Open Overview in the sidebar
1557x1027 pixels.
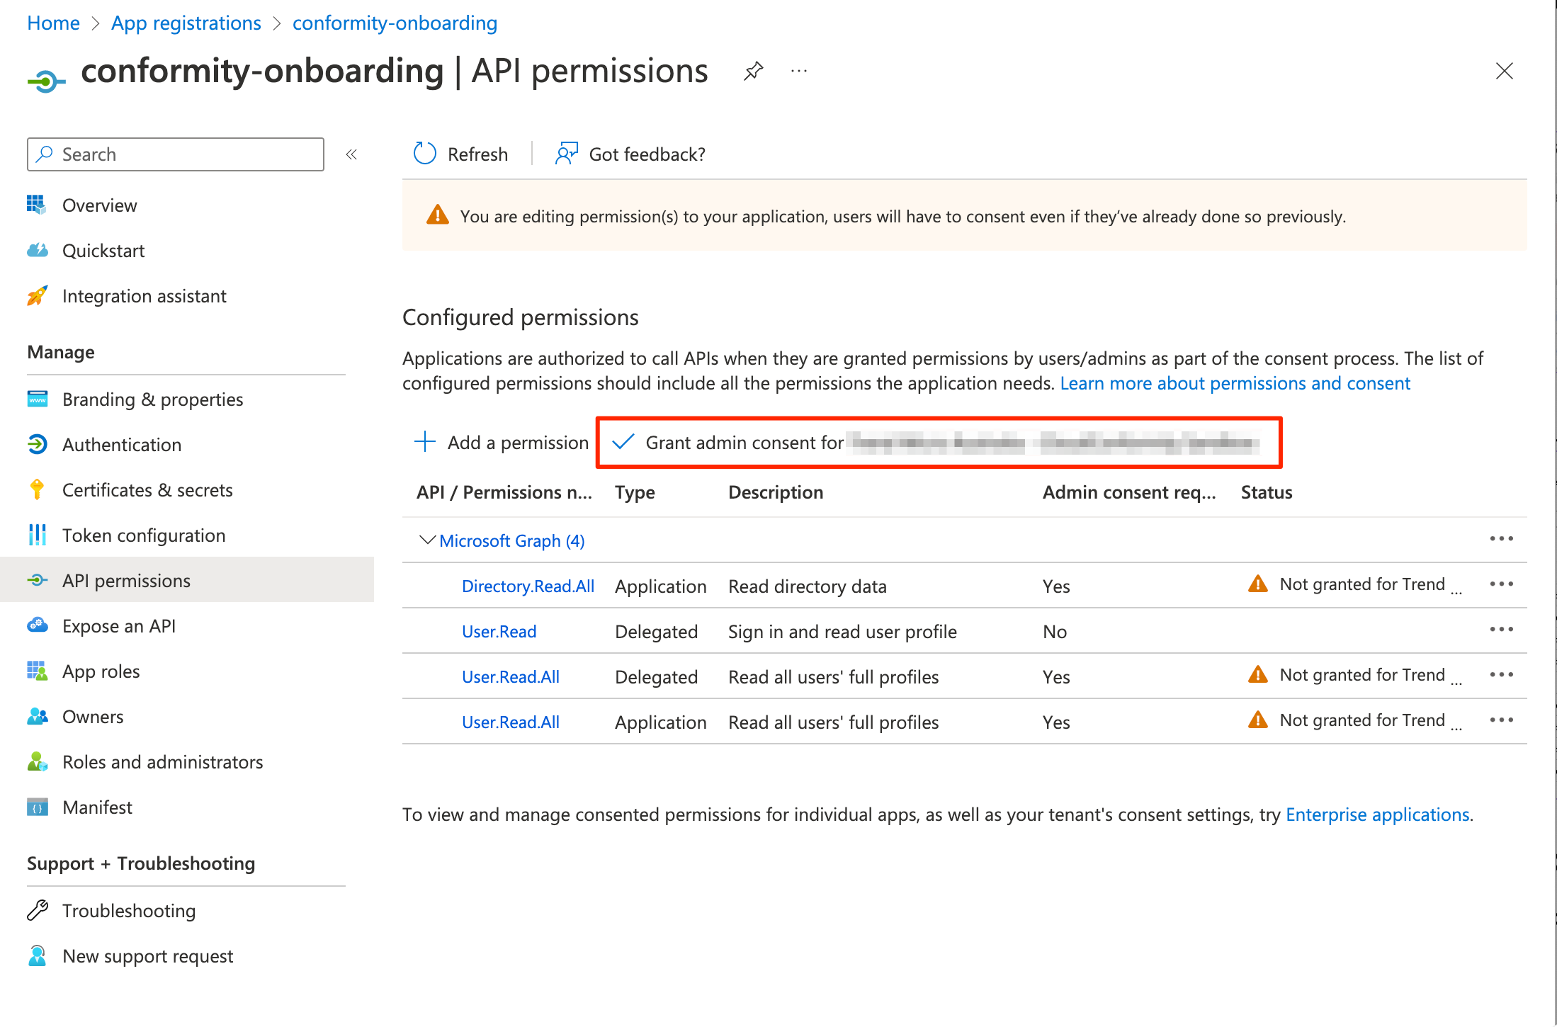pyautogui.click(x=99, y=205)
